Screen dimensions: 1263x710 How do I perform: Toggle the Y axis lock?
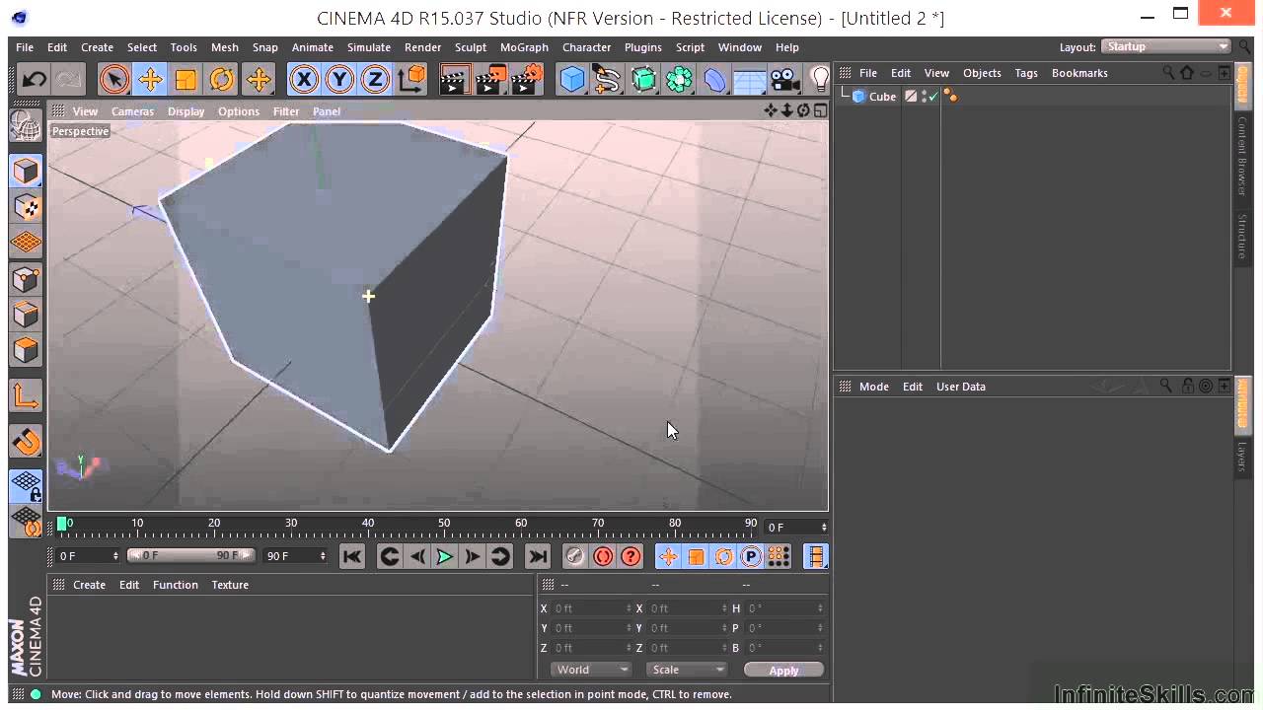[x=339, y=79]
